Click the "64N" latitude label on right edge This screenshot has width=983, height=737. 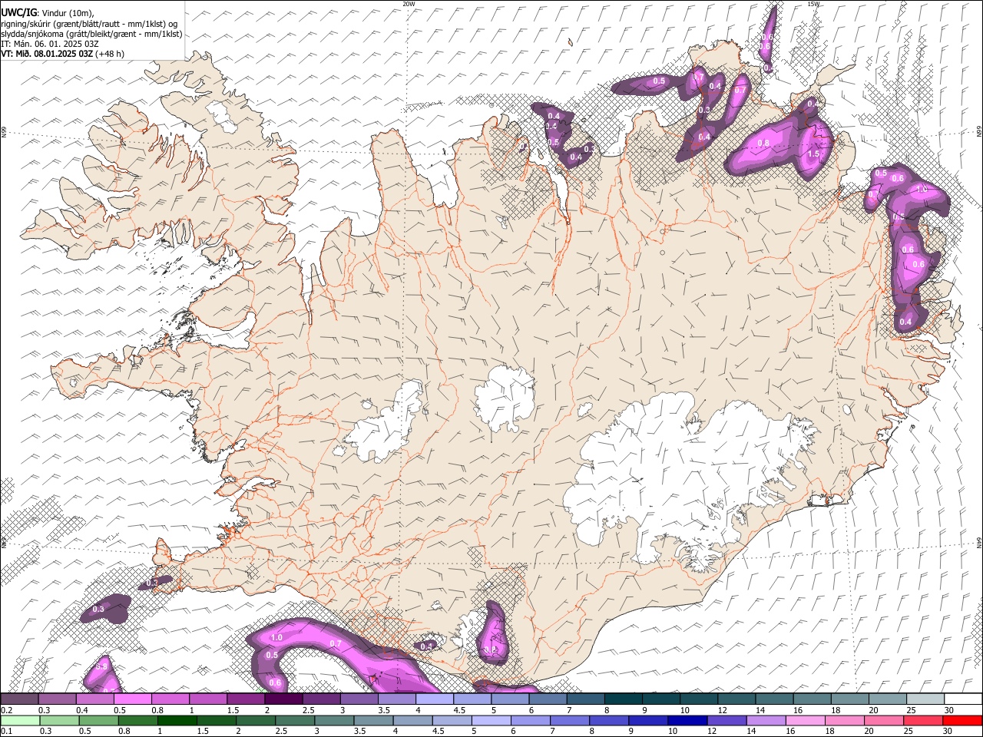tap(979, 542)
